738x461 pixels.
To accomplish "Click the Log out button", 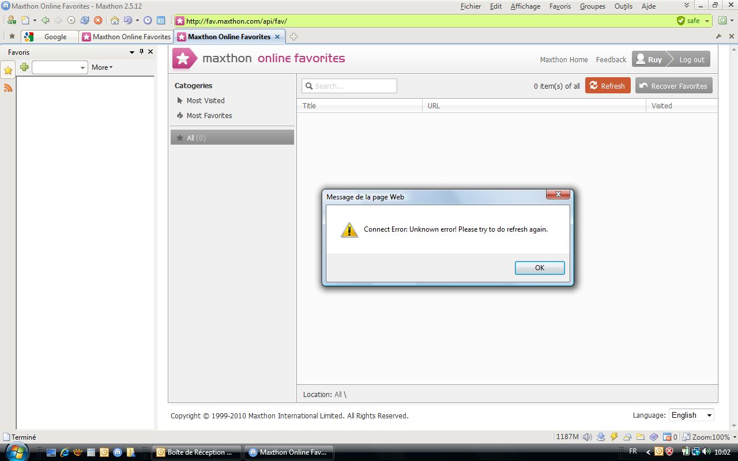I will tap(691, 59).
